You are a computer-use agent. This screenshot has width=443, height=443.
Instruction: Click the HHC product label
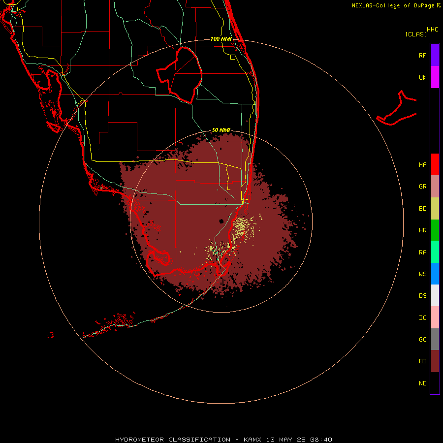433,30
